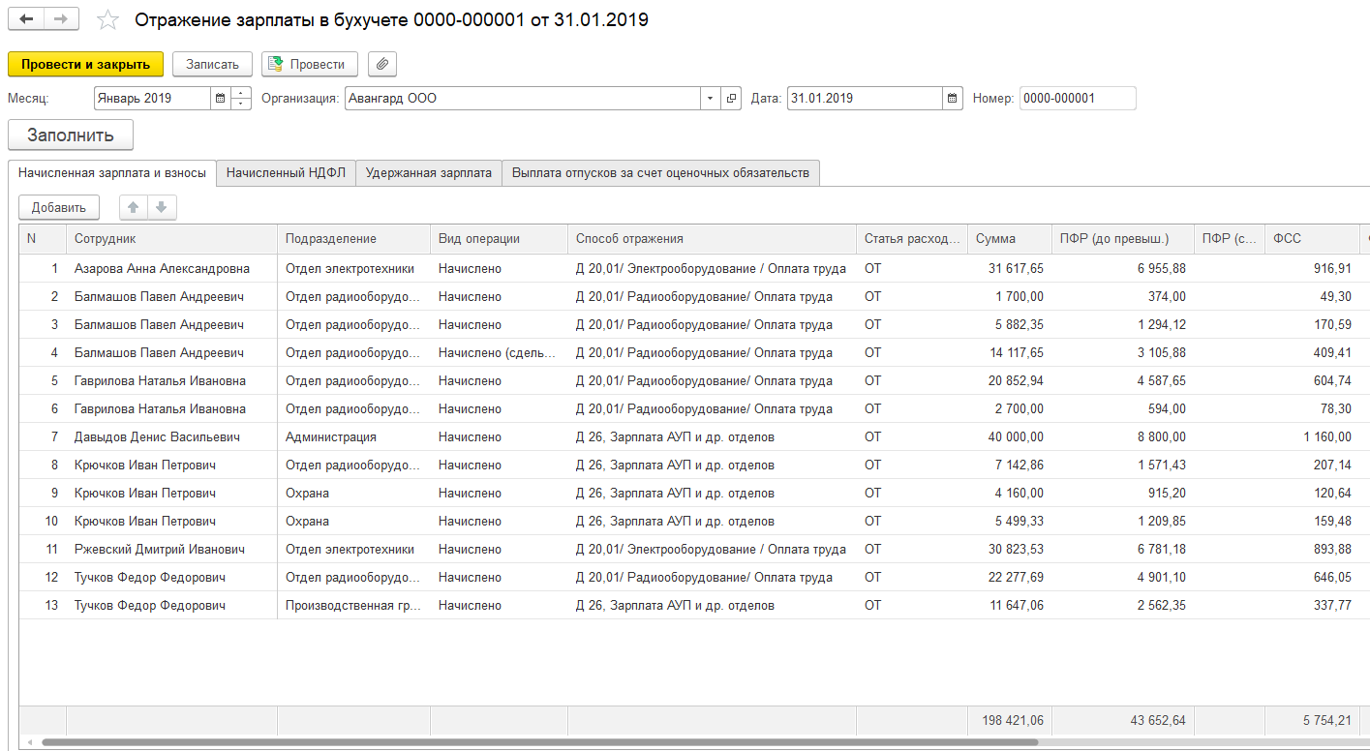Viewport: 1370px width, 751px height.
Task: Switch to the Начисленный НДФЛ tab
Action: 286,173
